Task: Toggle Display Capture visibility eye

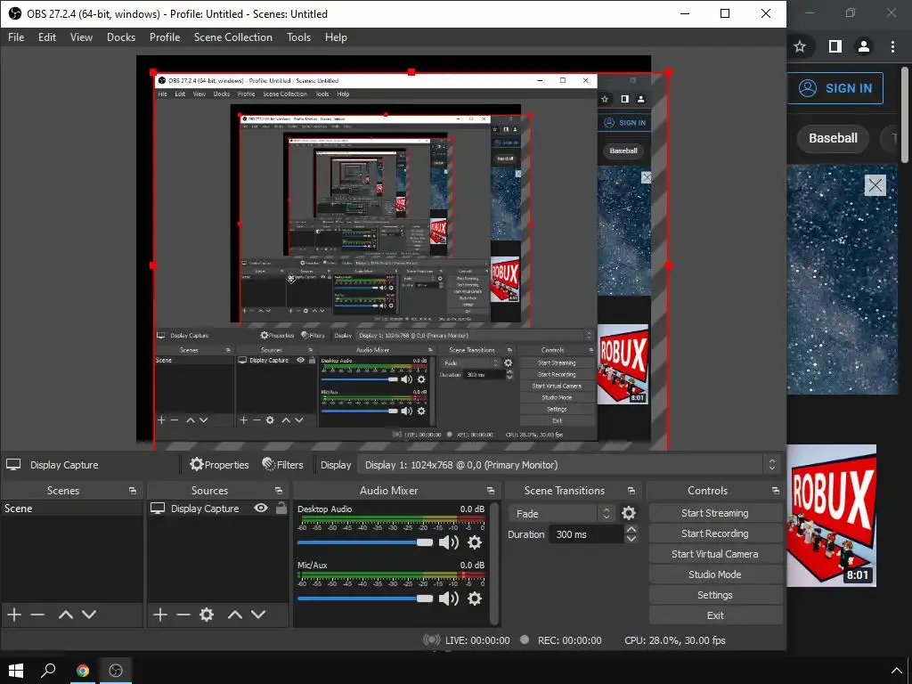Action: (x=261, y=508)
